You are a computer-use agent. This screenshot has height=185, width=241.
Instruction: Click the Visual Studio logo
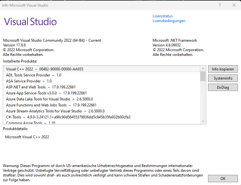[30, 21]
